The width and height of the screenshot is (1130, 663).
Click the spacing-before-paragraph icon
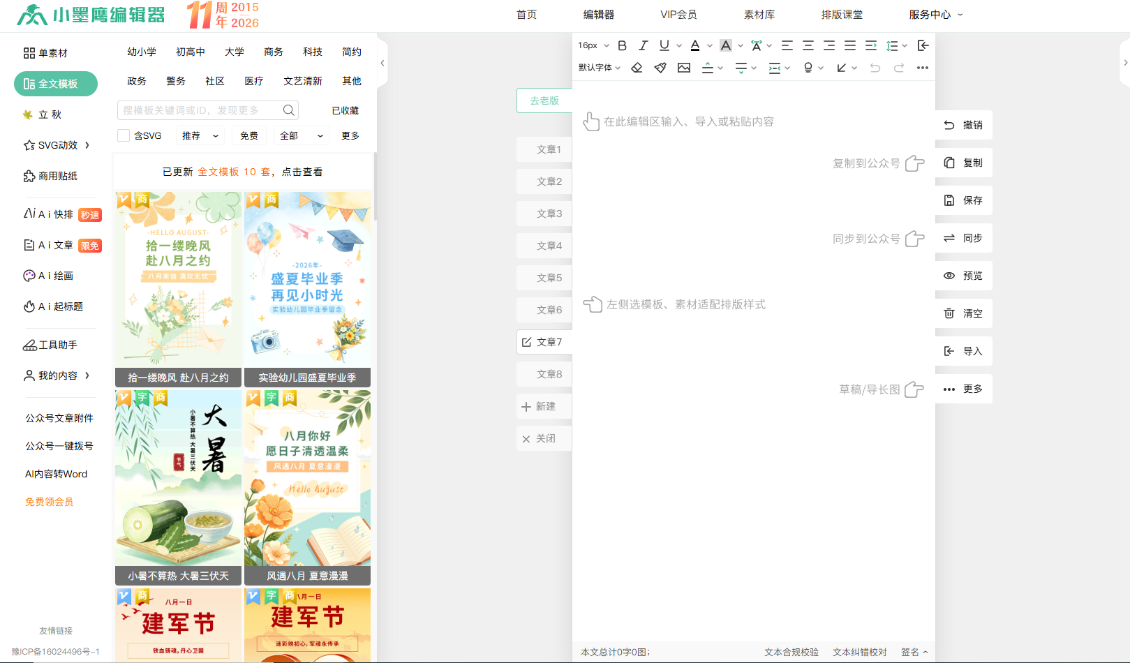pos(708,68)
